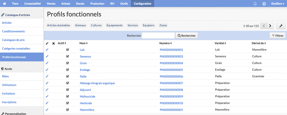This screenshot has width=287, height=115.
Task: Sort table by Numéro column
Action: [x=166, y=43]
